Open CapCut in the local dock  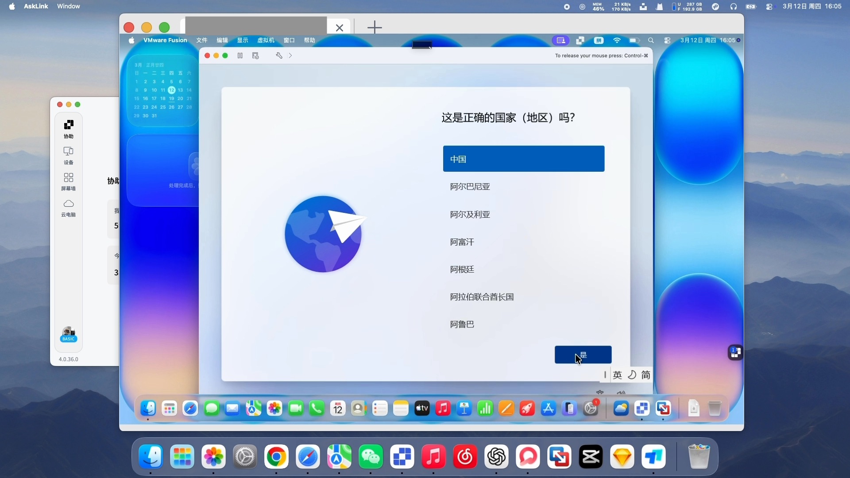click(x=591, y=457)
